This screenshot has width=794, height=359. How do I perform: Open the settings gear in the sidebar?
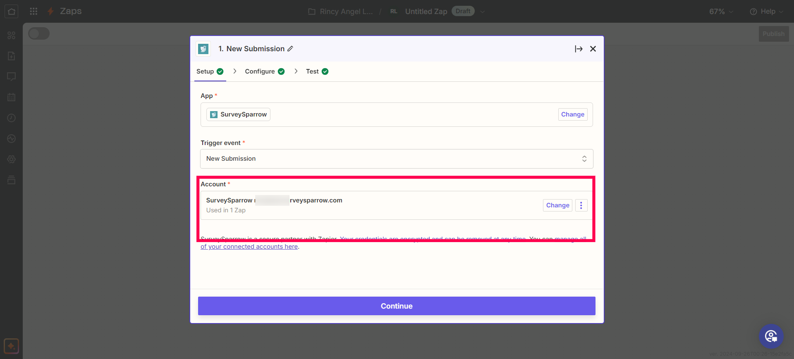[x=12, y=159]
